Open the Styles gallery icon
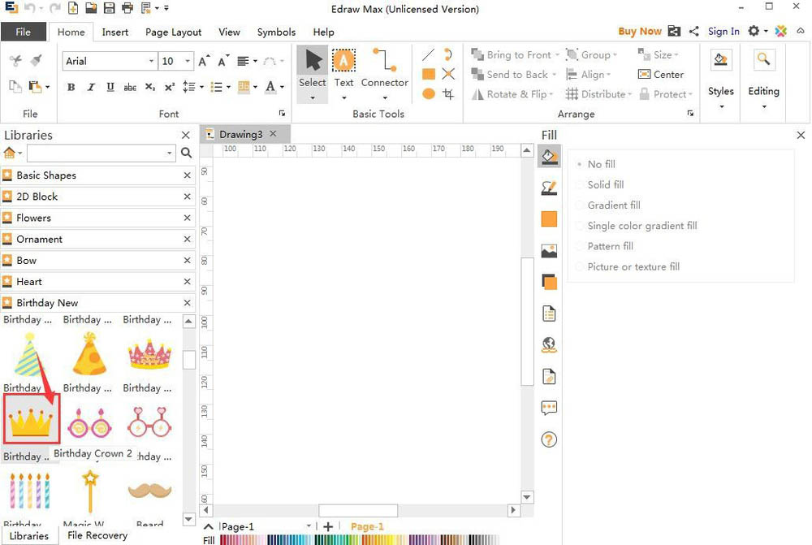The image size is (812, 545). (x=720, y=61)
